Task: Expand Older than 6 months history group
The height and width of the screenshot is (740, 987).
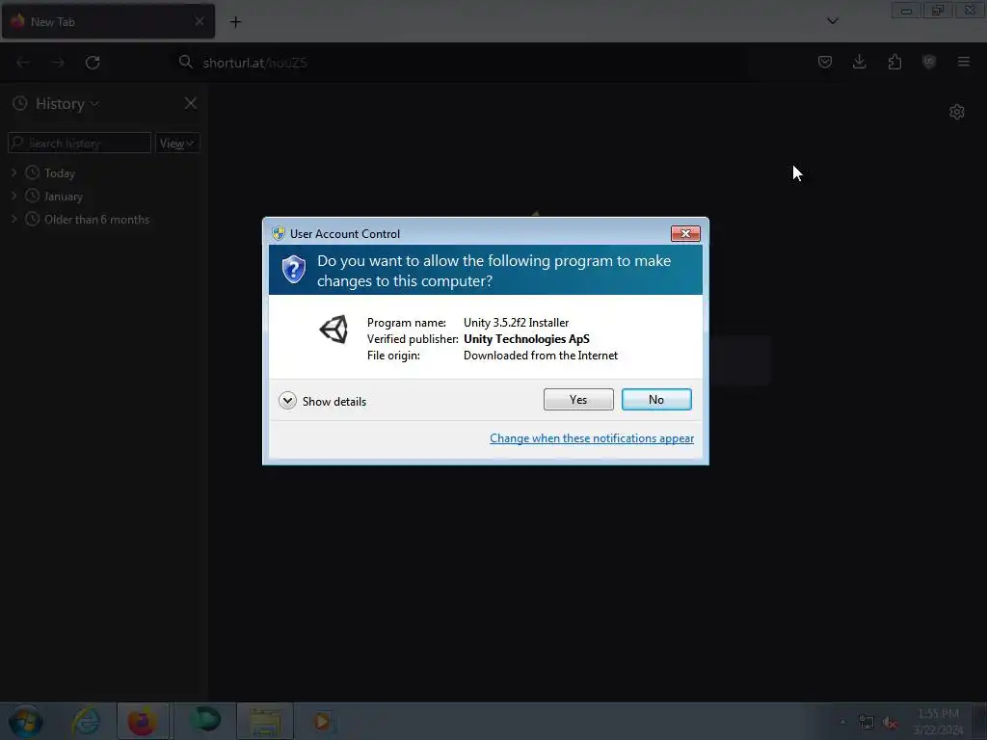Action: (13, 219)
